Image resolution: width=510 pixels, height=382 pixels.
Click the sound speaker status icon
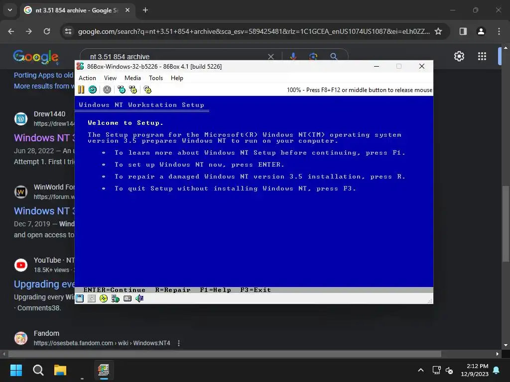[x=139, y=298]
